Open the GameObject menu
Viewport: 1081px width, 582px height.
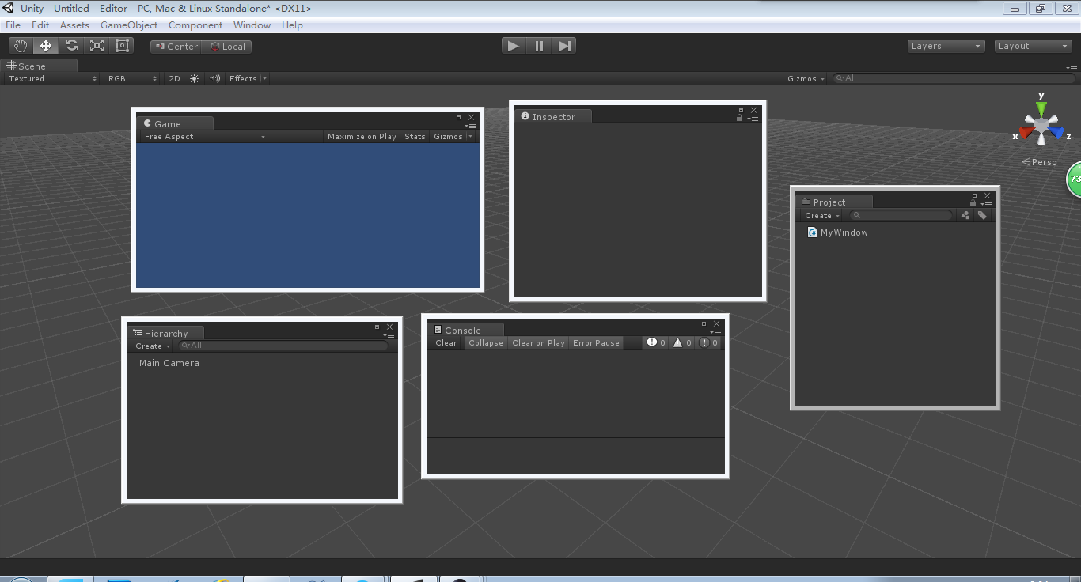(128, 25)
